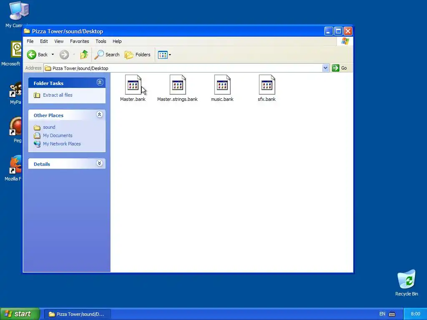Click the title bar folder icon
The height and width of the screenshot is (320, 427).
pos(27,31)
